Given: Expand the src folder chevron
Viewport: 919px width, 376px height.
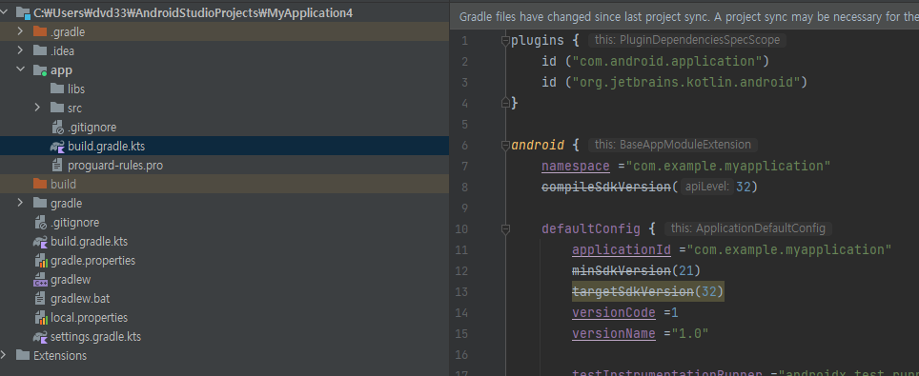Looking at the screenshot, I should pyautogui.click(x=37, y=108).
